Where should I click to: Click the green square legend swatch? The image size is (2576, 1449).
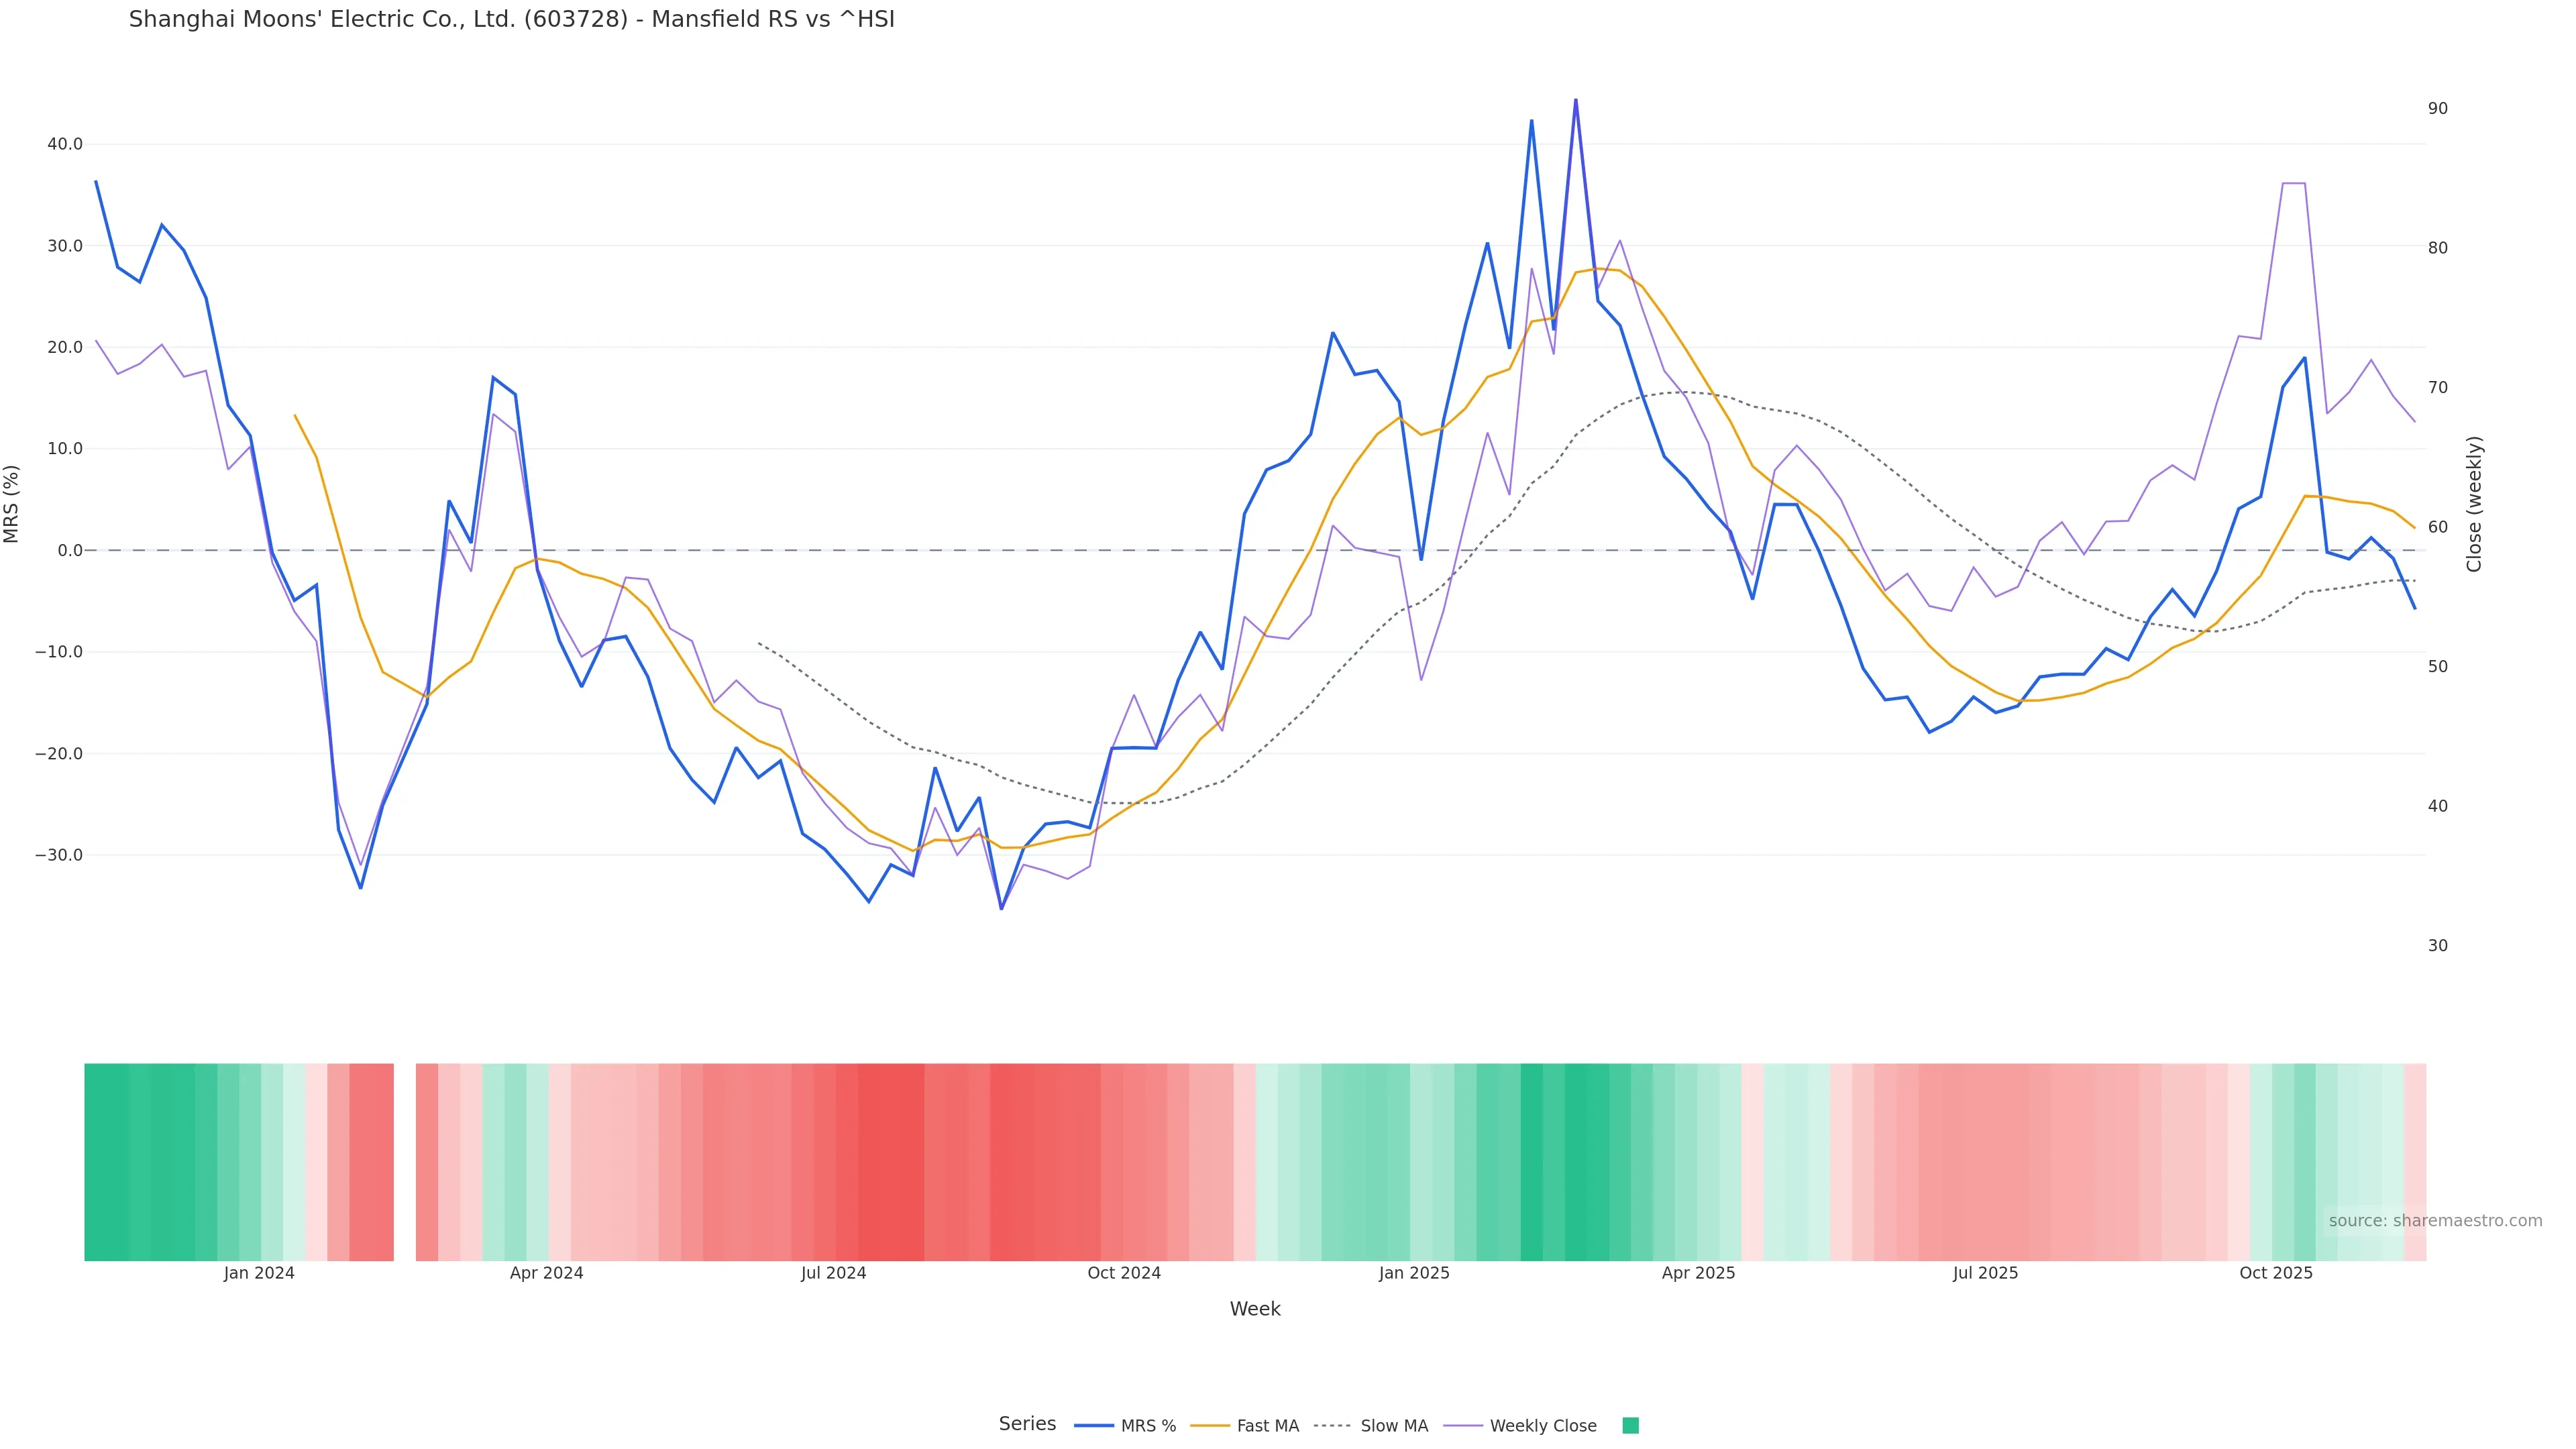(x=1630, y=1426)
